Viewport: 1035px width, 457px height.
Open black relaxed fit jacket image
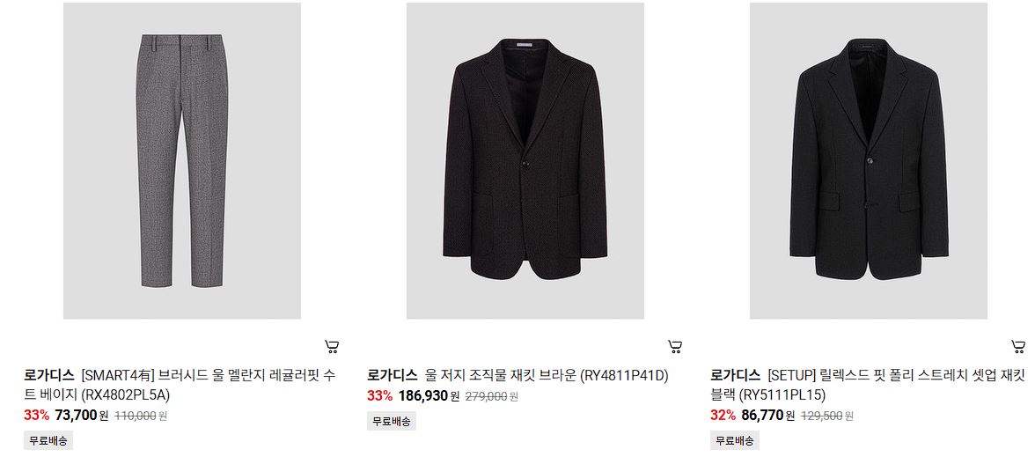tap(868, 160)
